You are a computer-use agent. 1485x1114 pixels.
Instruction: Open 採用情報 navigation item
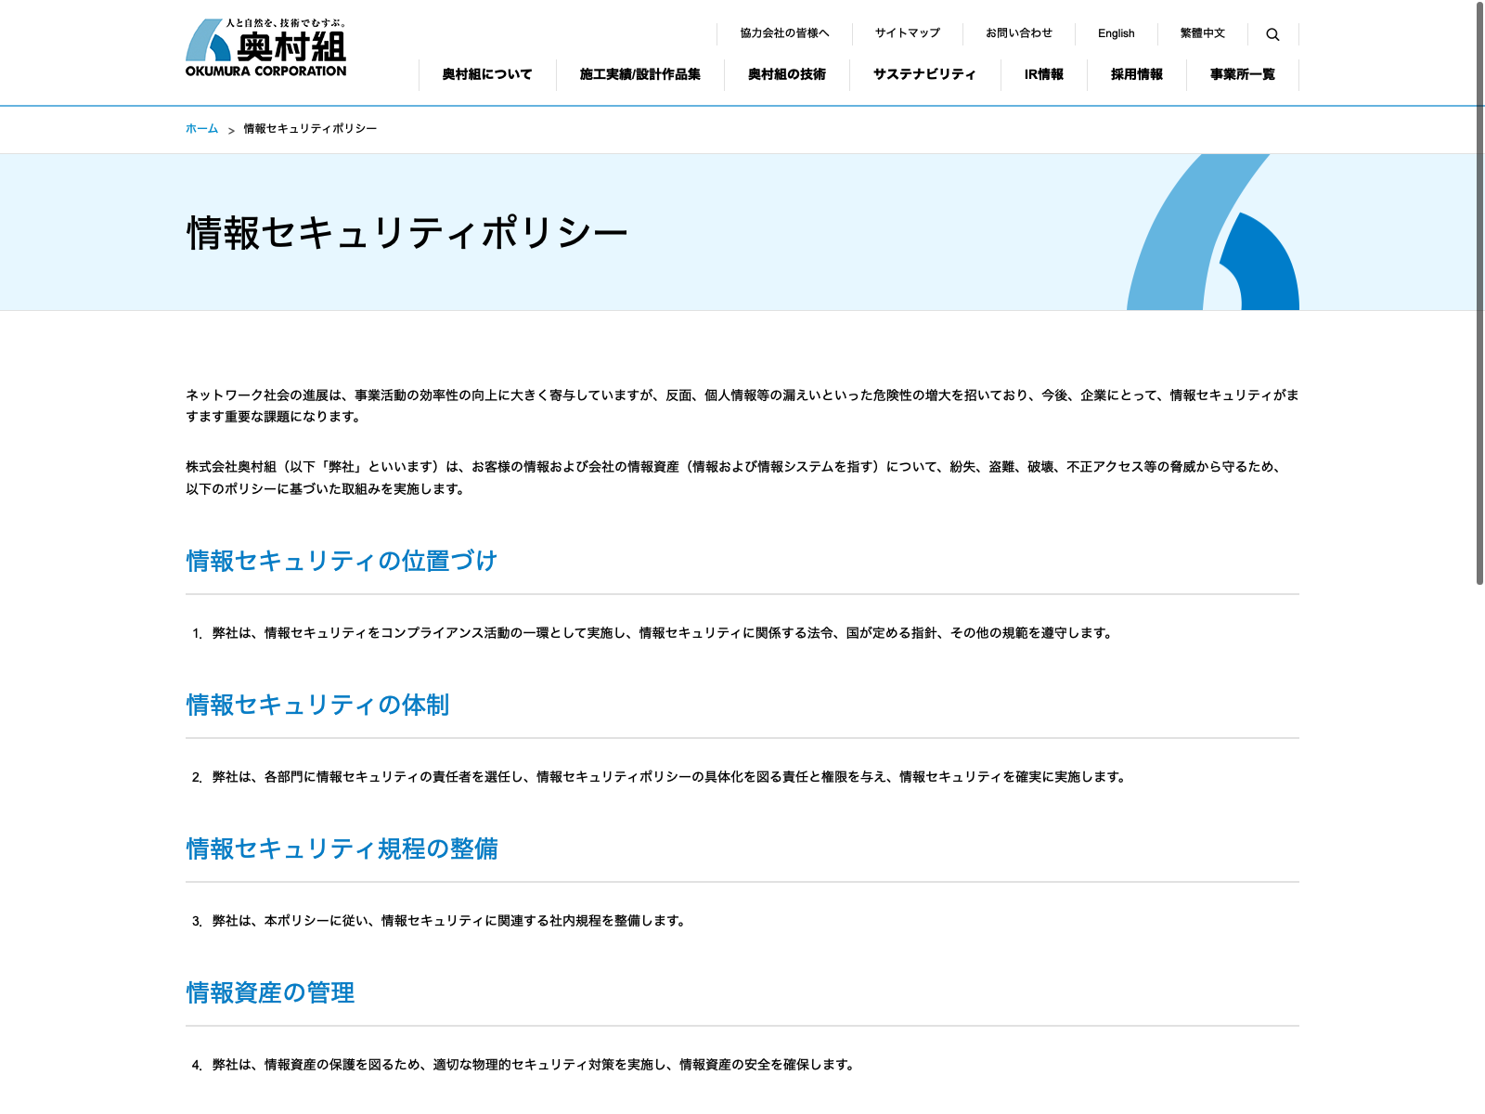(x=1136, y=74)
